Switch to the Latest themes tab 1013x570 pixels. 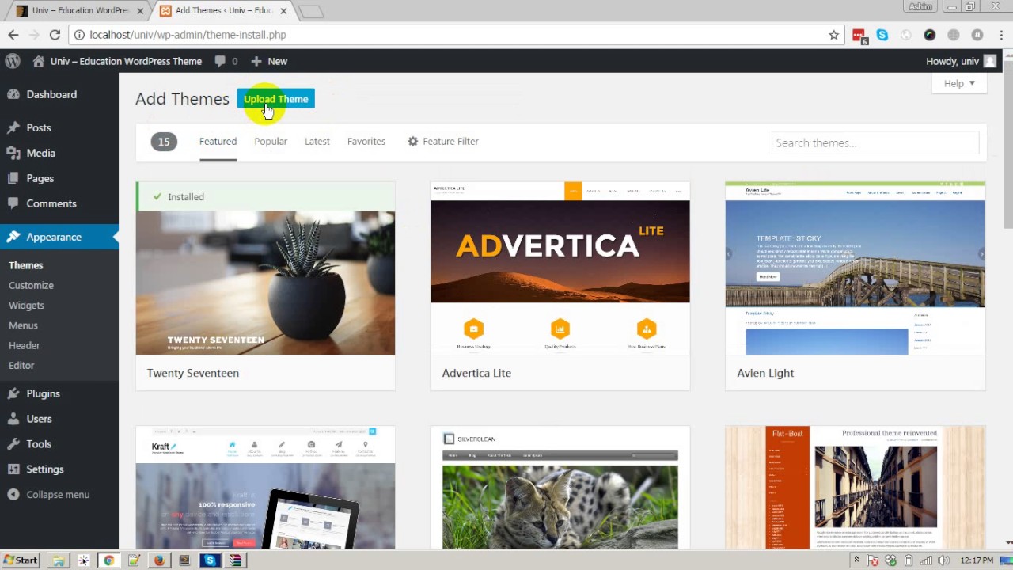click(x=317, y=142)
